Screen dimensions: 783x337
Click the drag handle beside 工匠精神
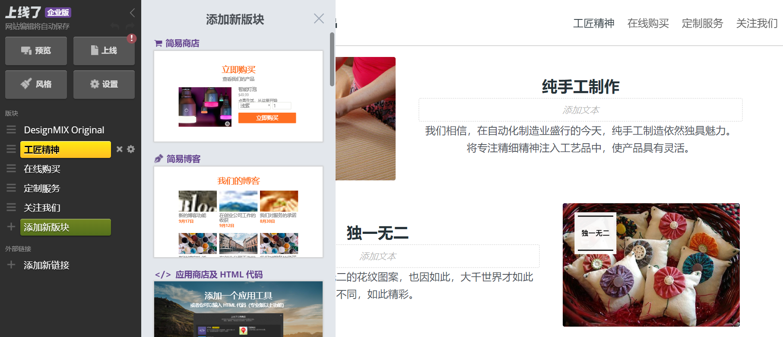tap(11, 149)
